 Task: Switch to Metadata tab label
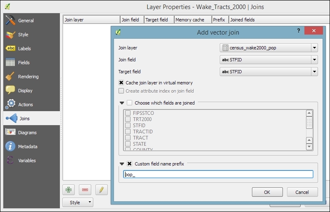tap(28, 147)
